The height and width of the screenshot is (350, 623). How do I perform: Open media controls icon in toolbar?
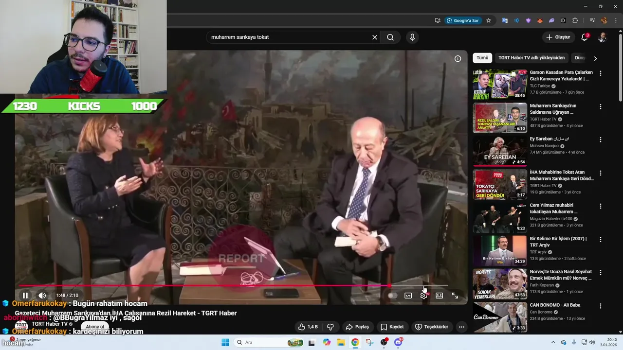click(592, 20)
